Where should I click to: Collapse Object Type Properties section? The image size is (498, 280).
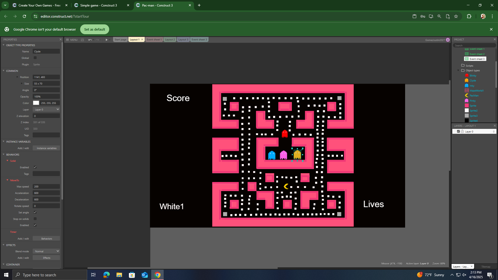[4, 45]
